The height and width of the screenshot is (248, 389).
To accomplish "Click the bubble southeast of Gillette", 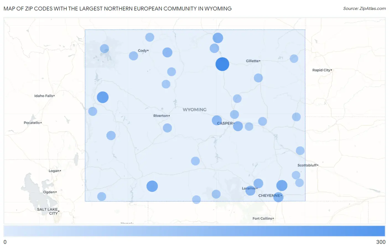I will 258,78.
